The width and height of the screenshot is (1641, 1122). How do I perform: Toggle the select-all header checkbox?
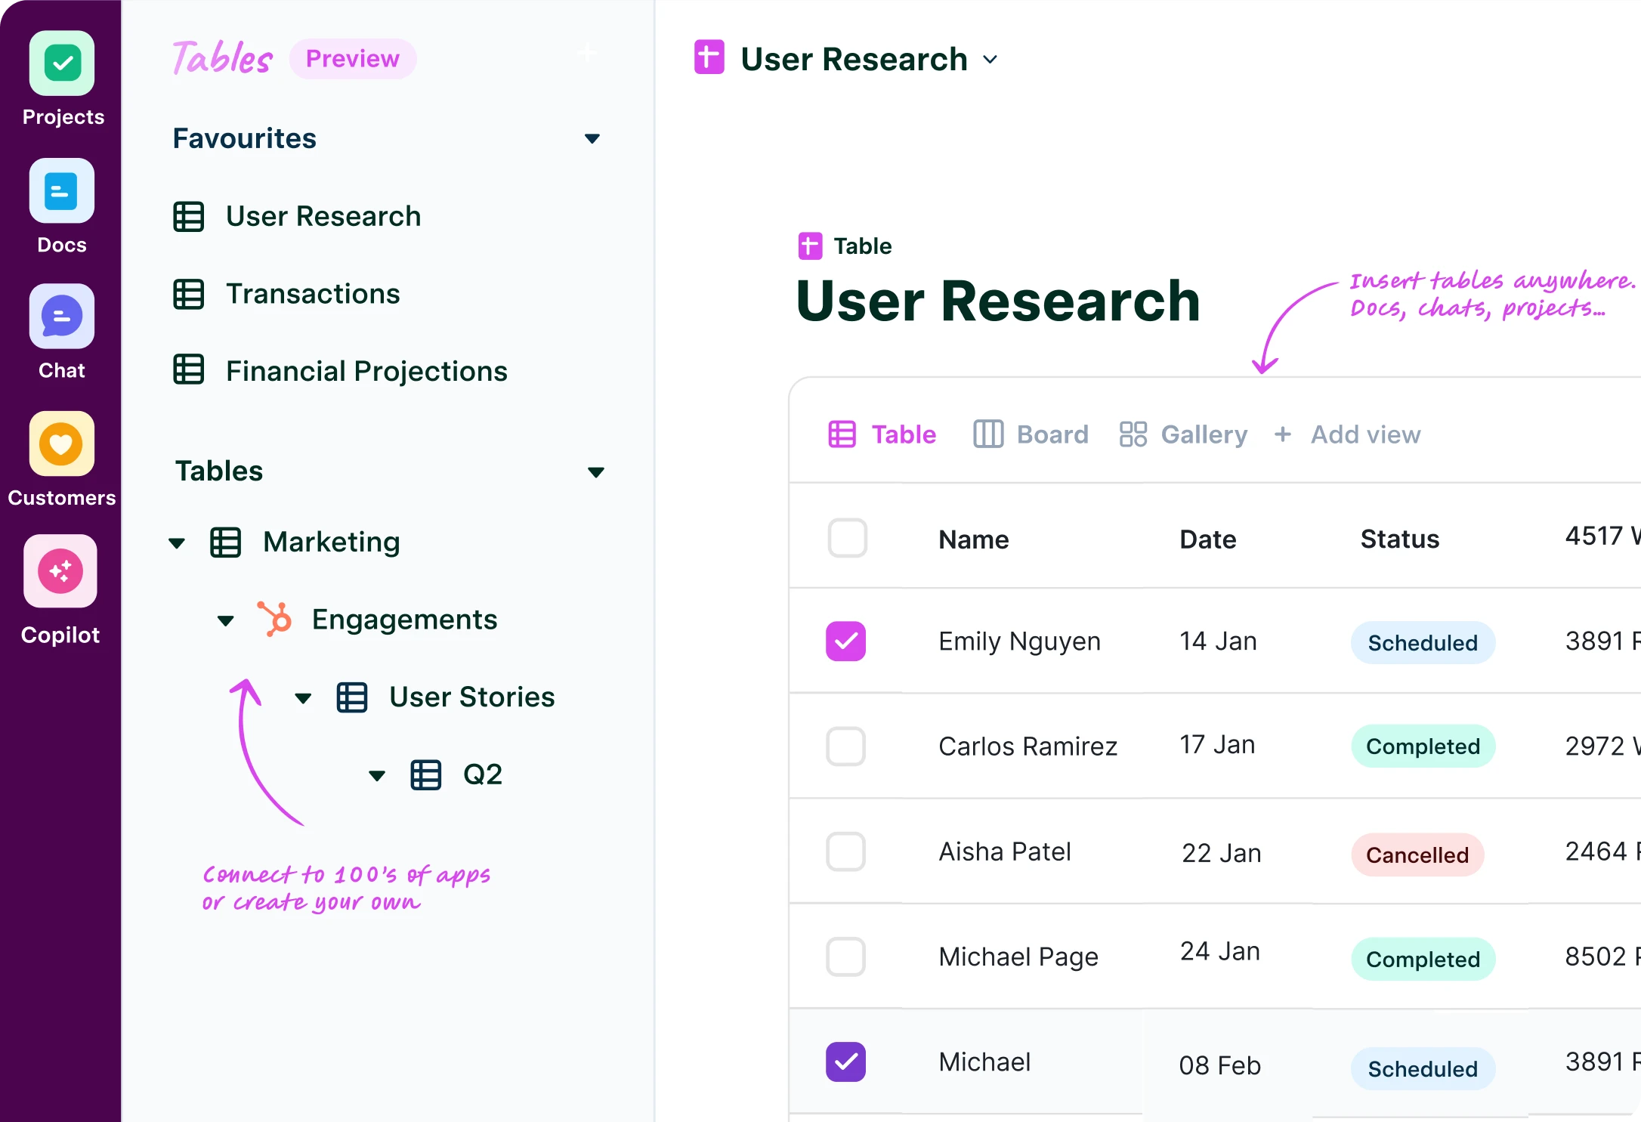click(x=847, y=539)
